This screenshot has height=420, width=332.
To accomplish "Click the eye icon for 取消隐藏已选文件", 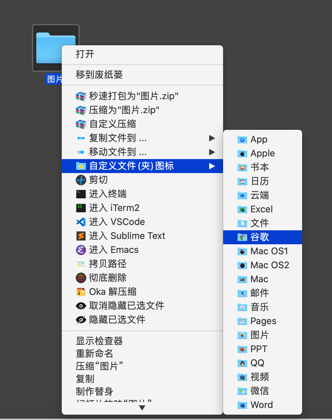I will 81,306.
